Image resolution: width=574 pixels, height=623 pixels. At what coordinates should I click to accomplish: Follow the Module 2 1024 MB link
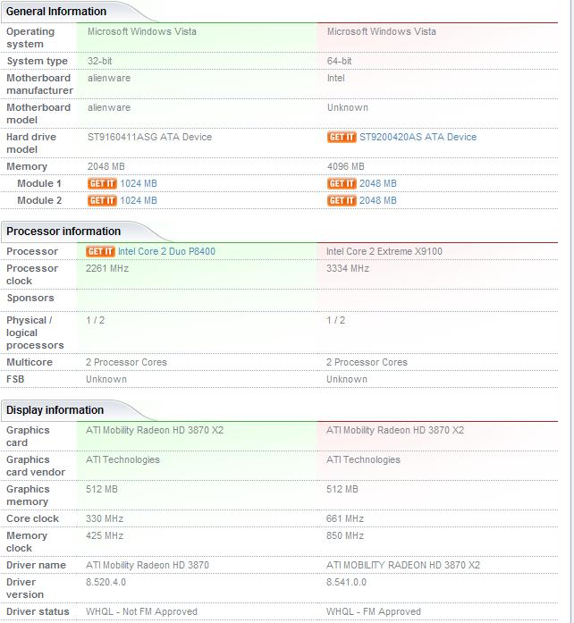139,201
